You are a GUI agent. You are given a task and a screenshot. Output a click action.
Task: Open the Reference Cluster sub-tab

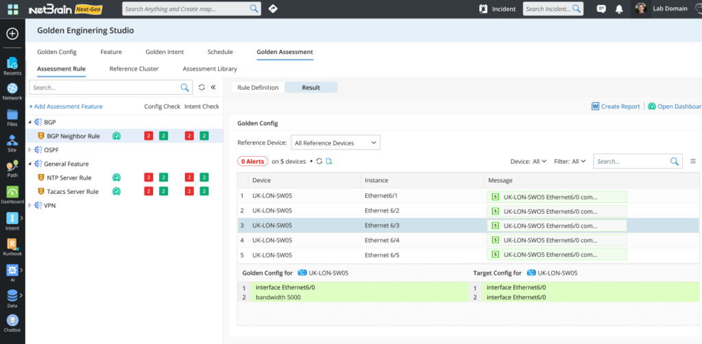pos(134,69)
